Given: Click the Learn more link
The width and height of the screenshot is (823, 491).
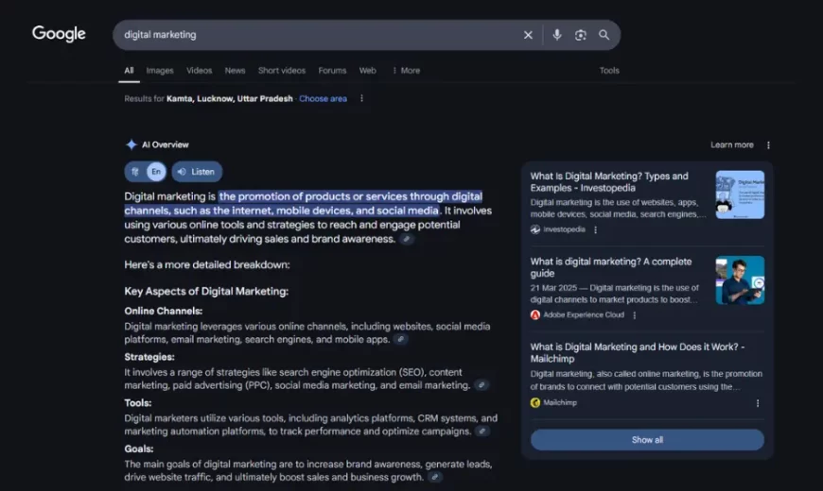Looking at the screenshot, I should point(731,144).
